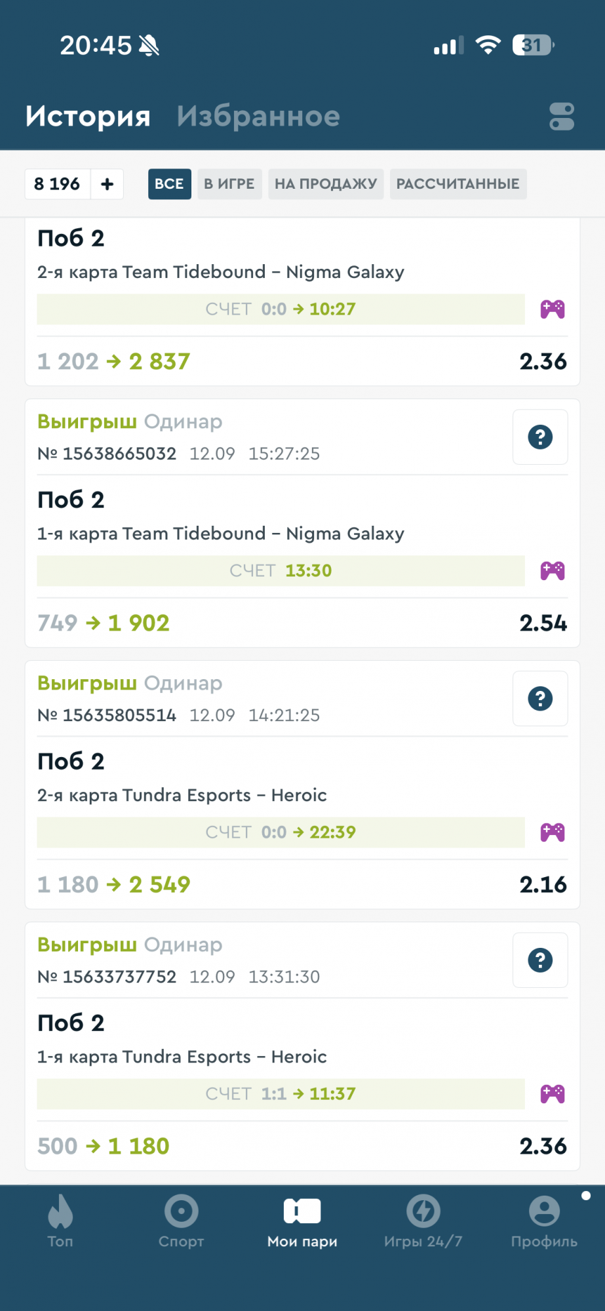The width and height of the screenshot is (605, 1311).
Task: Open the Топ flame tab
Action: (60, 1221)
